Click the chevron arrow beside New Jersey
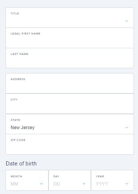138x194 pixels. (127, 128)
